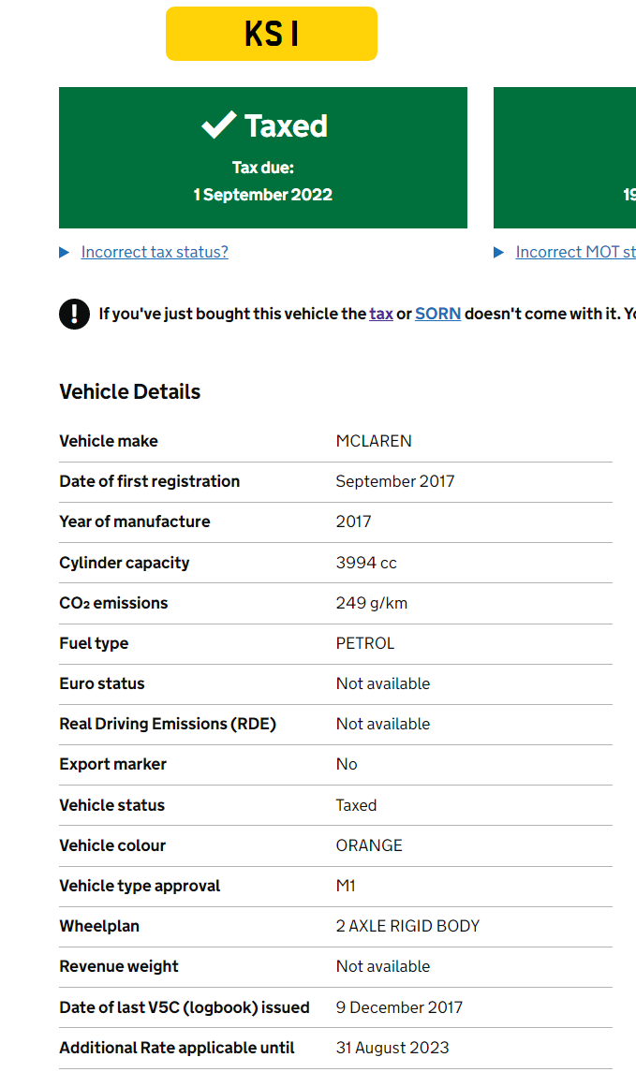
Task: Click the 'September 2017' value
Action: point(394,481)
